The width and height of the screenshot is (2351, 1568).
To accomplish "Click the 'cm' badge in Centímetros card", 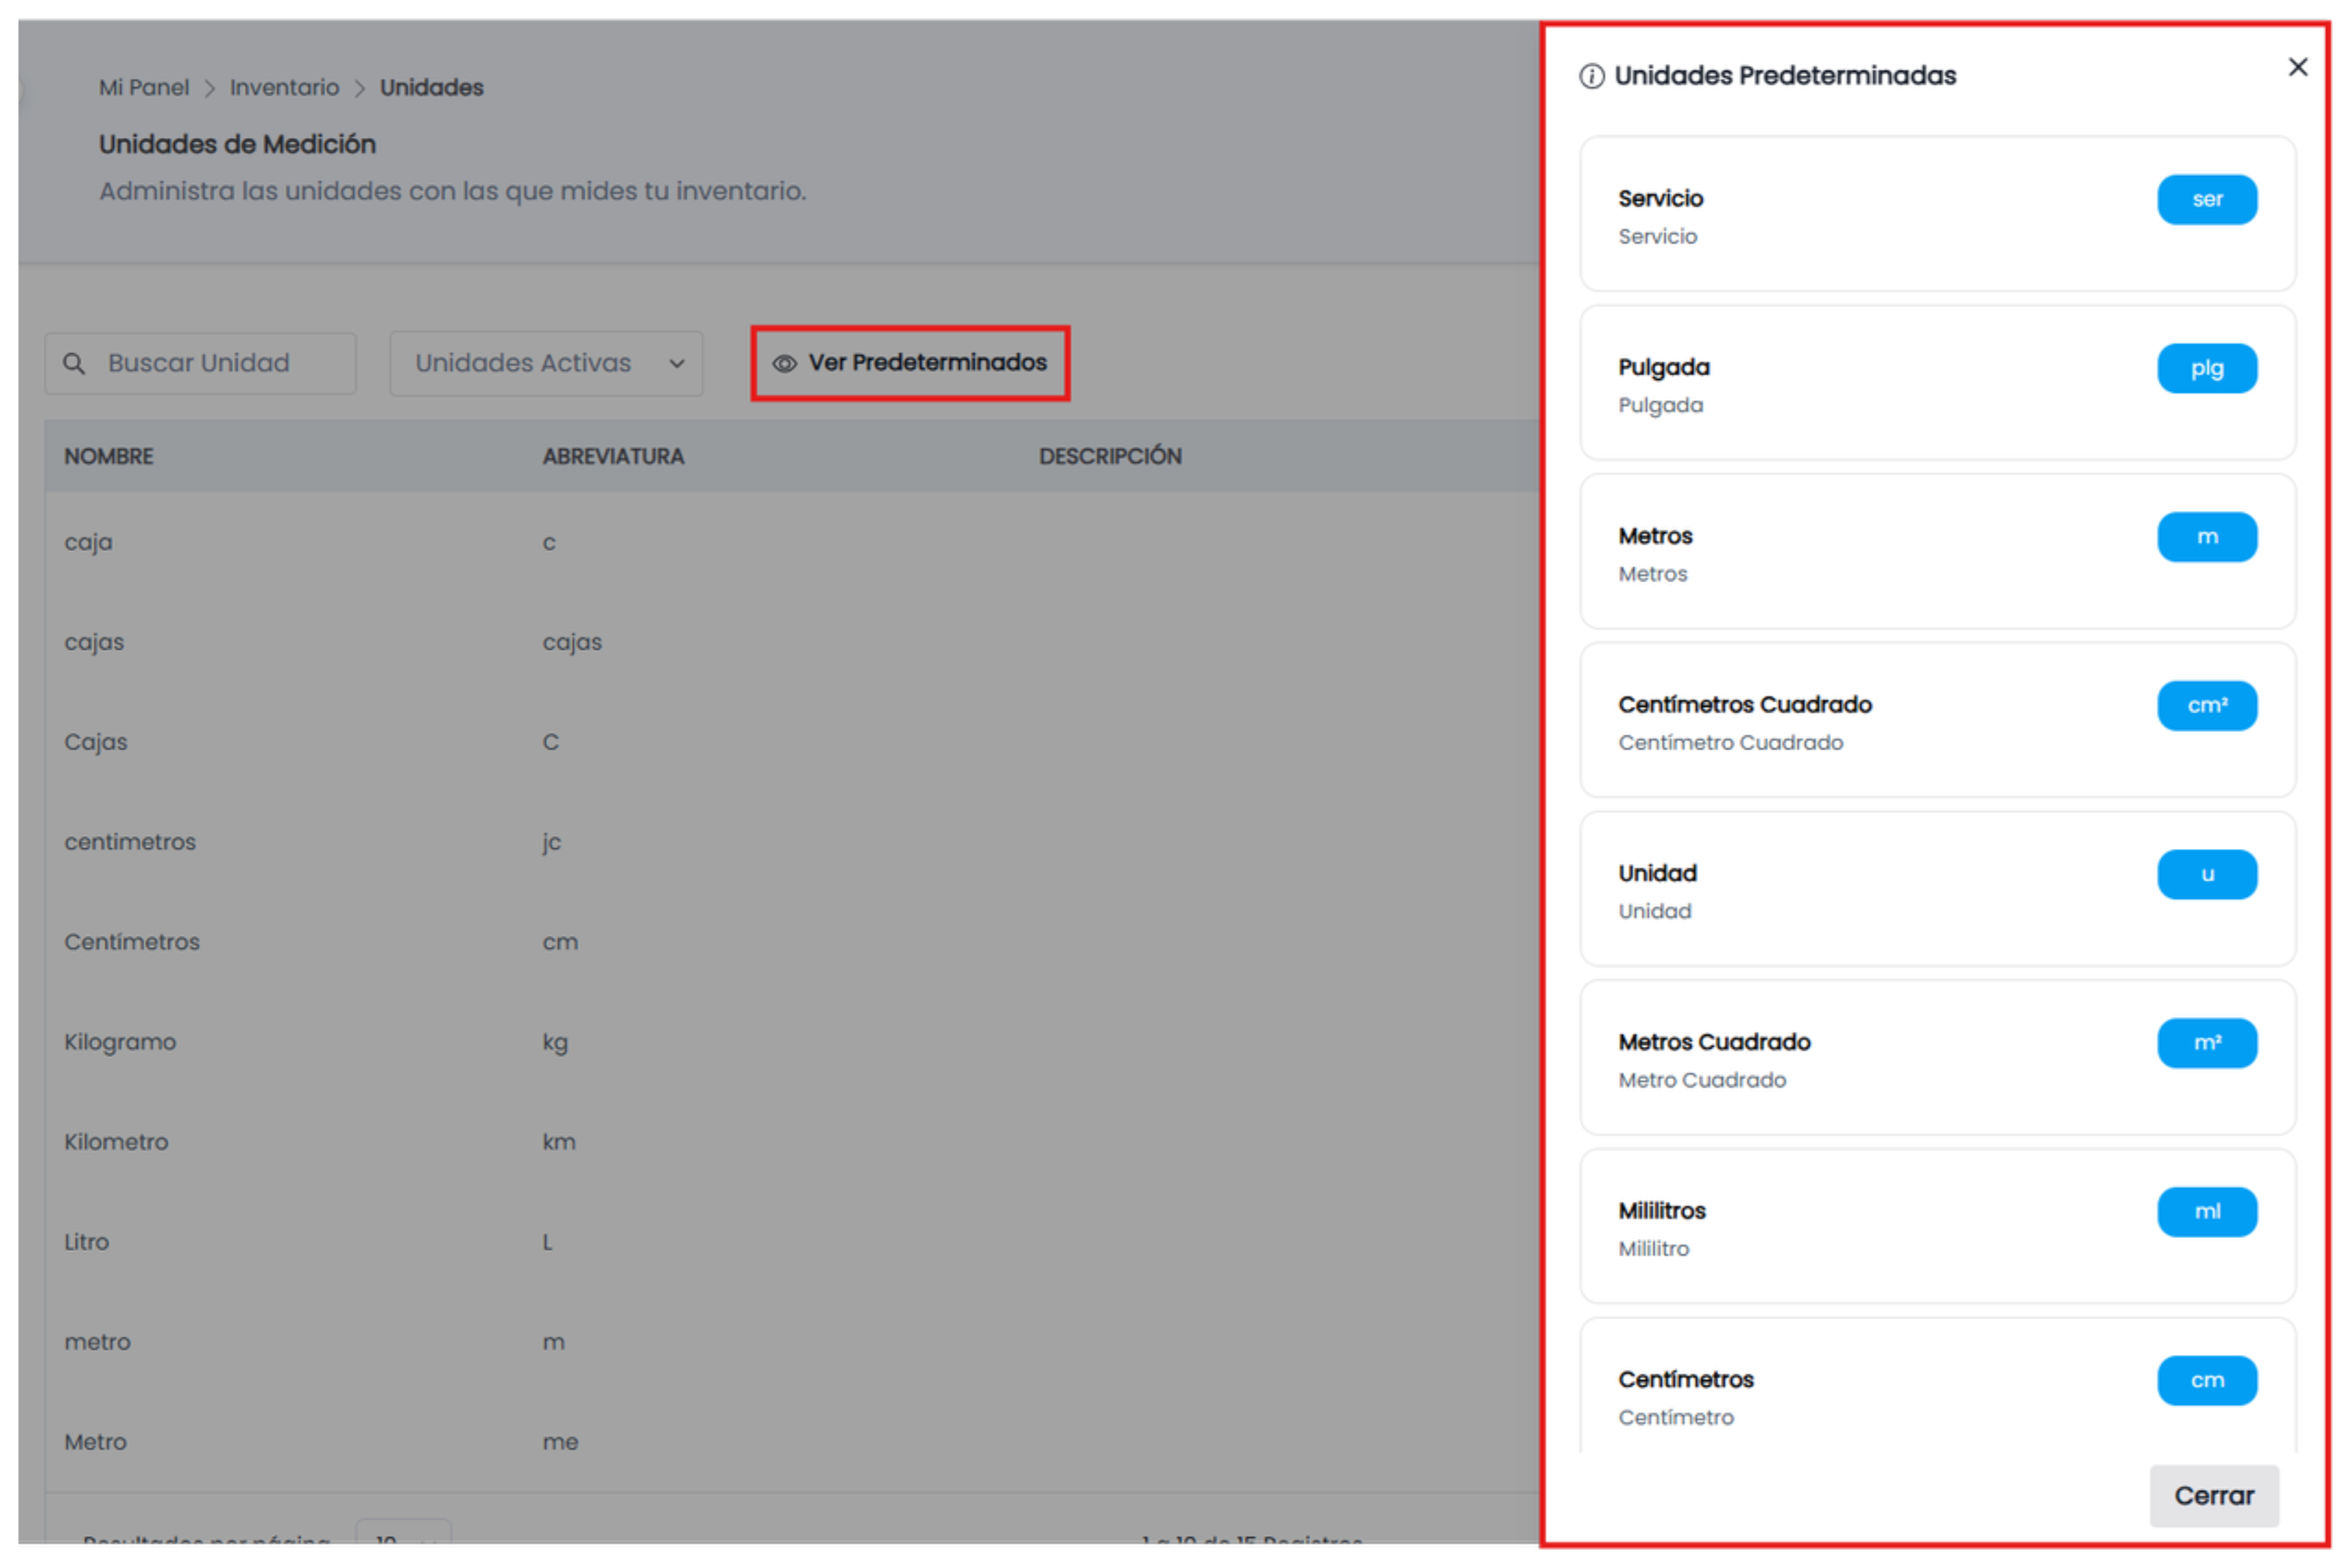I will (x=2206, y=1380).
